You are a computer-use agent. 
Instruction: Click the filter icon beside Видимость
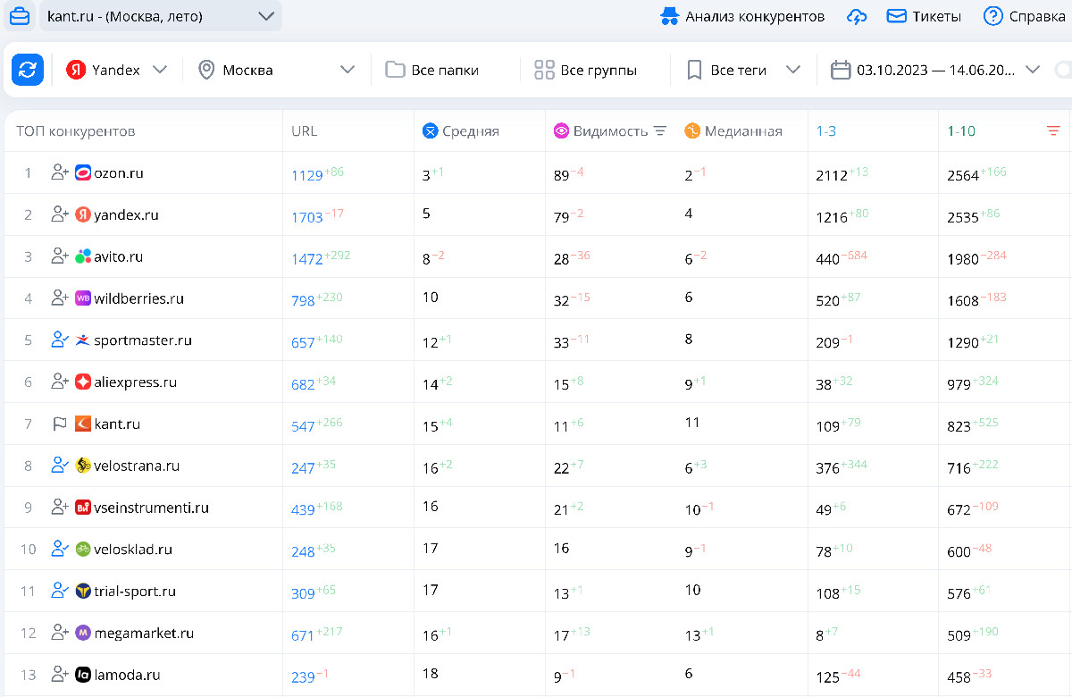click(x=660, y=131)
